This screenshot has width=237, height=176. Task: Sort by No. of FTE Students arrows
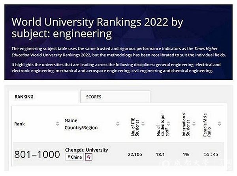(x=143, y=124)
